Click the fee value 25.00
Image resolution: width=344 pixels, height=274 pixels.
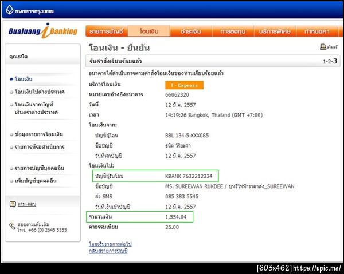pyautogui.click(x=172, y=227)
